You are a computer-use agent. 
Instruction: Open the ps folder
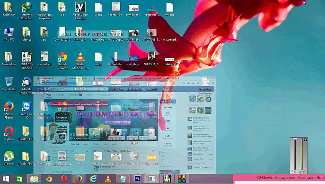point(44,34)
